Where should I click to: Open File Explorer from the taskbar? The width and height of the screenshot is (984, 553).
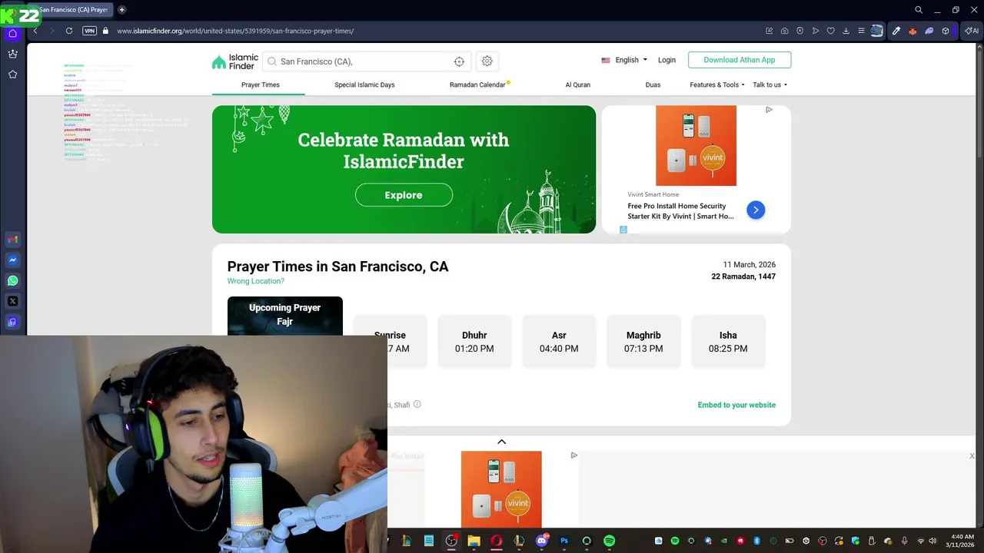pos(474,541)
